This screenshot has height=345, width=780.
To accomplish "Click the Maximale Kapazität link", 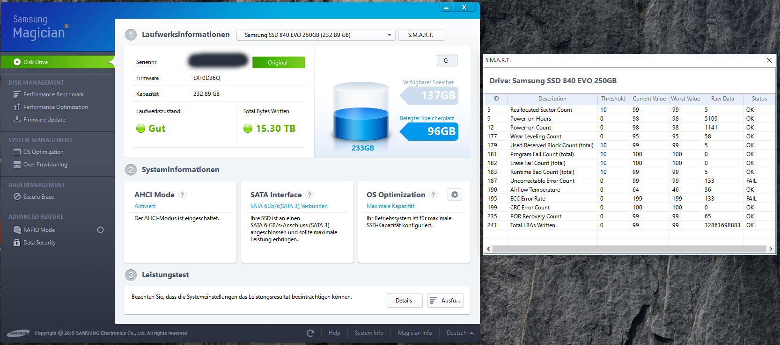I will [390, 206].
